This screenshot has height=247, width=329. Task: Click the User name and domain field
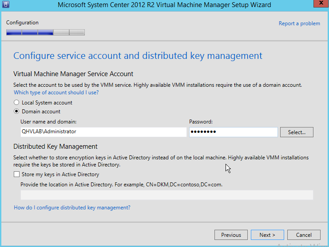pyautogui.click(x=103, y=132)
